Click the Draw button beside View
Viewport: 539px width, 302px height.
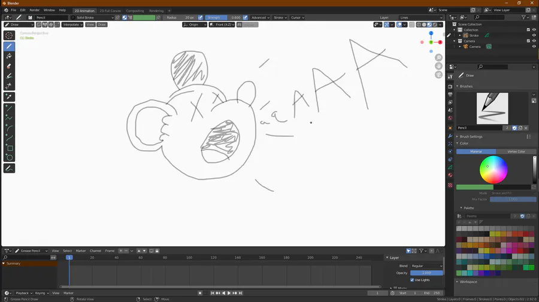pyautogui.click(x=102, y=25)
